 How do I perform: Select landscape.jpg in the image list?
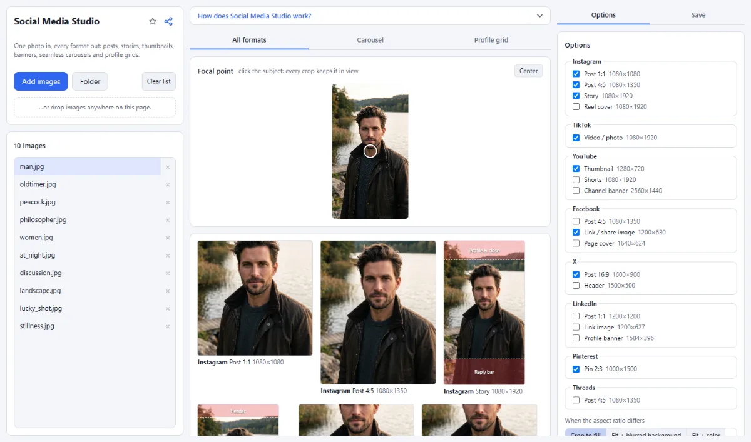click(88, 291)
